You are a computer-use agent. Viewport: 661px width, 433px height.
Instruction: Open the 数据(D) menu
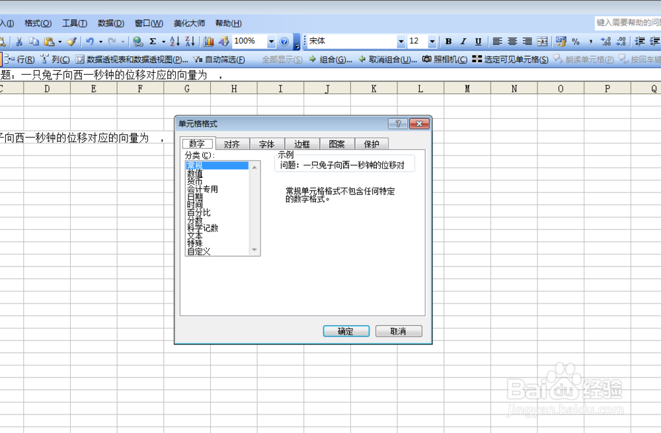111,23
